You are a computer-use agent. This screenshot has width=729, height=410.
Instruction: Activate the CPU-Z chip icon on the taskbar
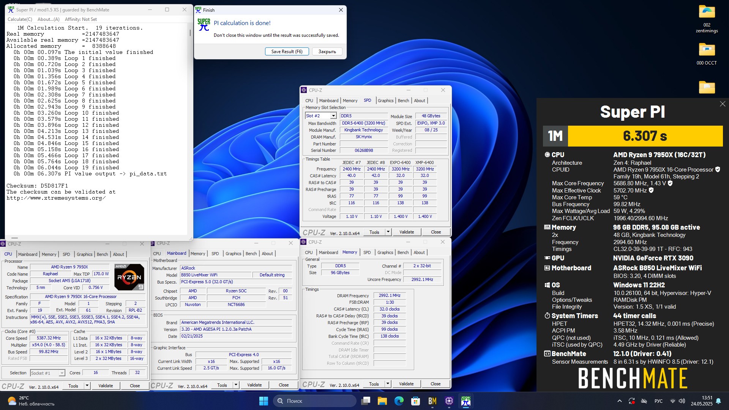tap(449, 401)
